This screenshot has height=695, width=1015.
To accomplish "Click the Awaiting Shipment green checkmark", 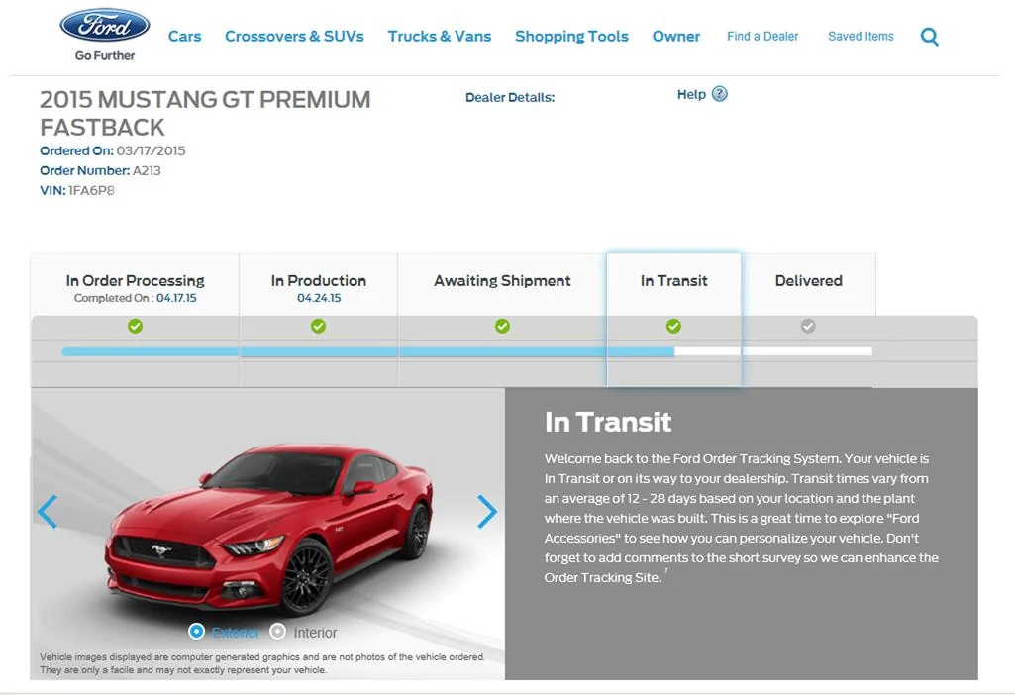I will pyautogui.click(x=502, y=326).
